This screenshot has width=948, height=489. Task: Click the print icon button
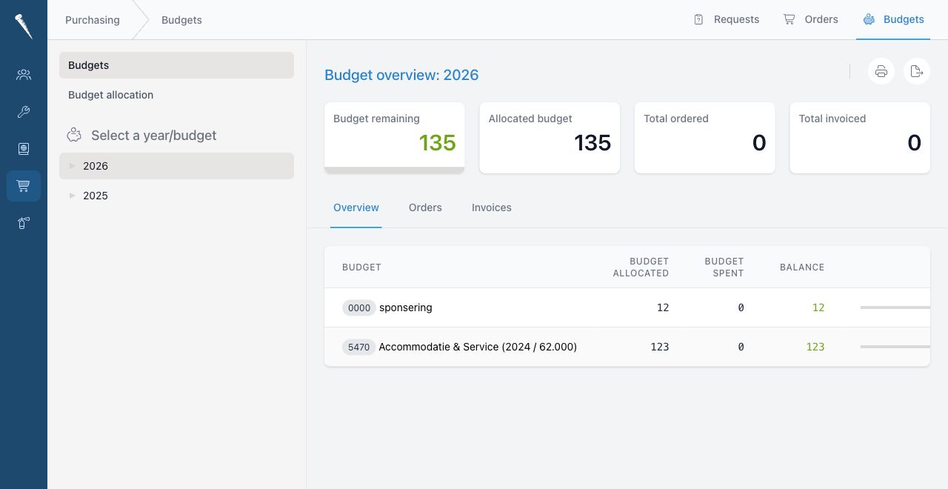coord(881,71)
